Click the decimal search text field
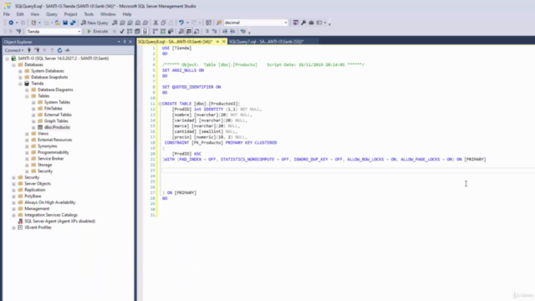Image resolution: width=535 pixels, height=301 pixels. [x=253, y=23]
